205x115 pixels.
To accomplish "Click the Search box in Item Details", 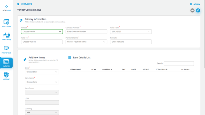I will pos(179,63).
